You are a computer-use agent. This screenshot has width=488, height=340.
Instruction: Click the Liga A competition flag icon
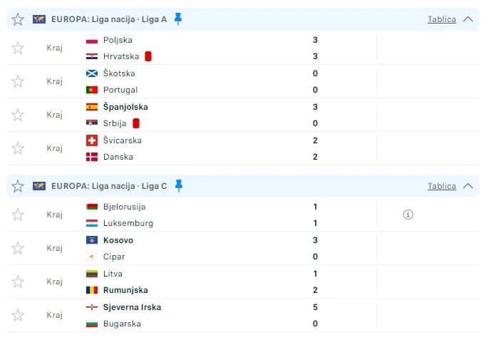click(x=39, y=19)
